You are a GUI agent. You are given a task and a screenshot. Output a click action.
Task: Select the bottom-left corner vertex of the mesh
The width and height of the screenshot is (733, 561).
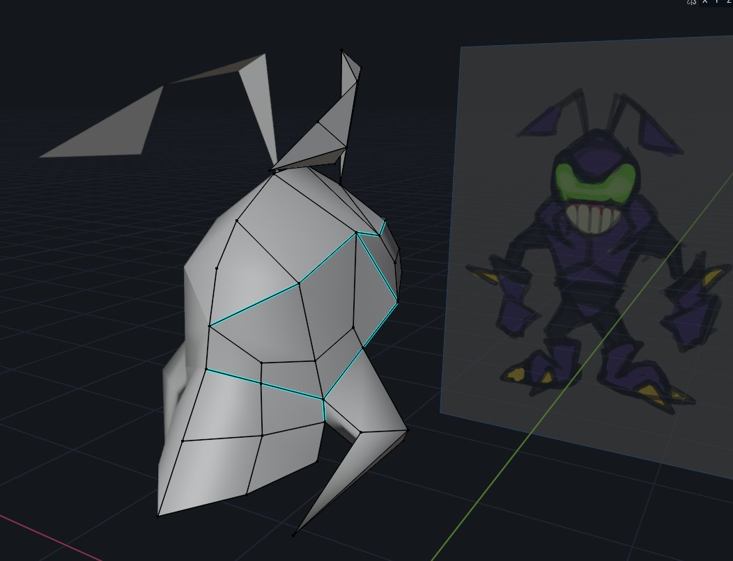[158, 516]
